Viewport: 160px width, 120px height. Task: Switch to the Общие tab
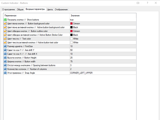pos(20,9)
